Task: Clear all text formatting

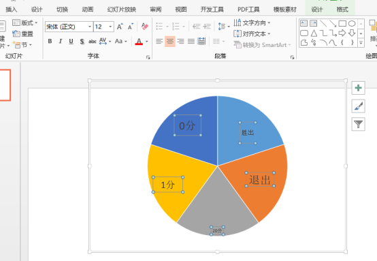Action: pyautogui.click(x=145, y=27)
